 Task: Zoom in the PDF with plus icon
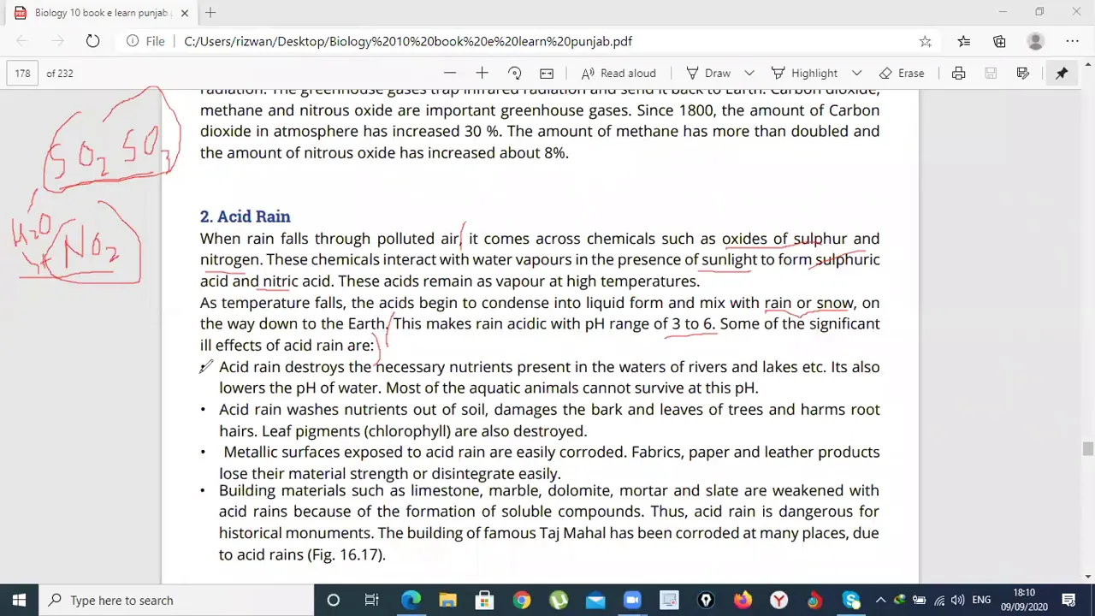click(482, 74)
